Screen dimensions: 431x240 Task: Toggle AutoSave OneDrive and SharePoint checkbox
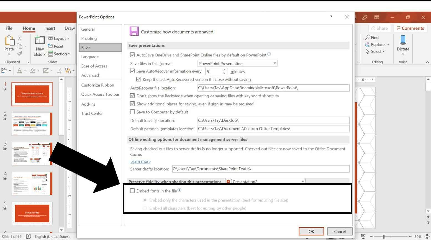pos(132,55)
